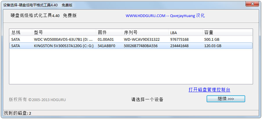Click the 版权所有 2005-2013 HDGURU text
This screenshot has height=119, width=262.
click(37, 100)
